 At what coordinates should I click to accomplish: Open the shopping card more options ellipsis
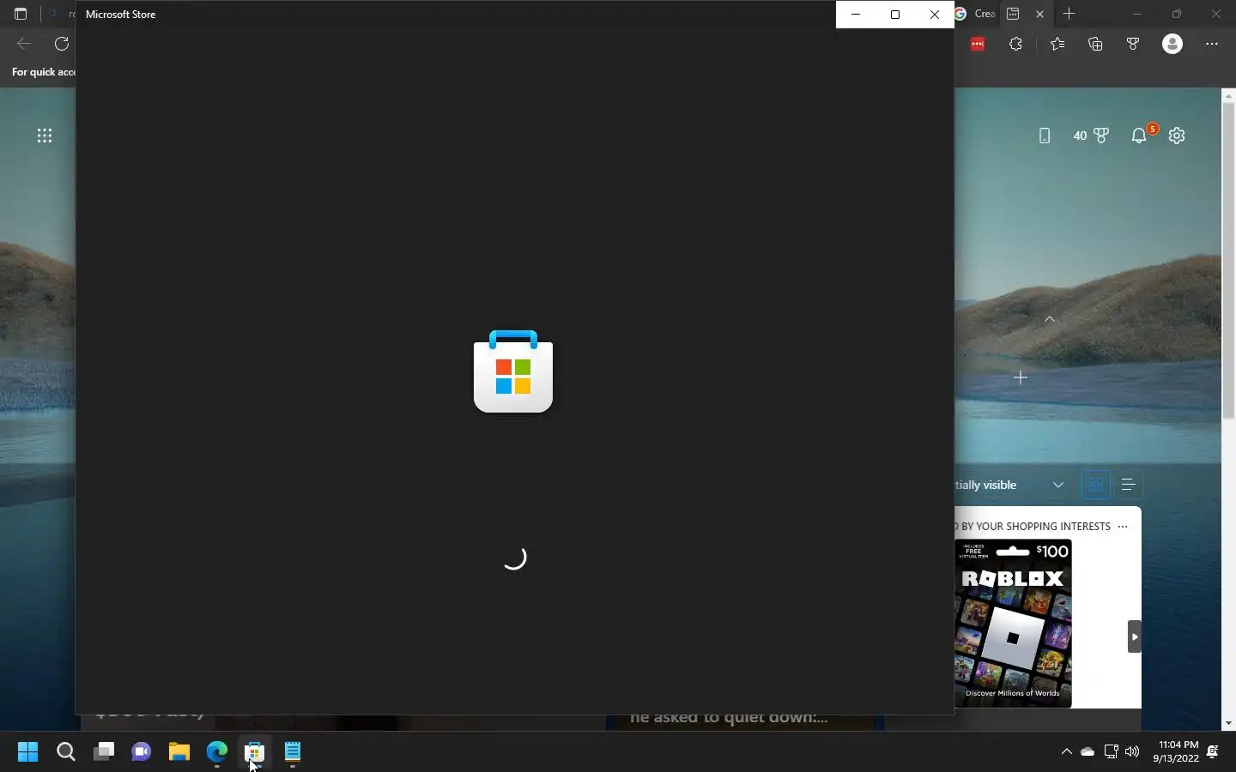(1123, 527)
